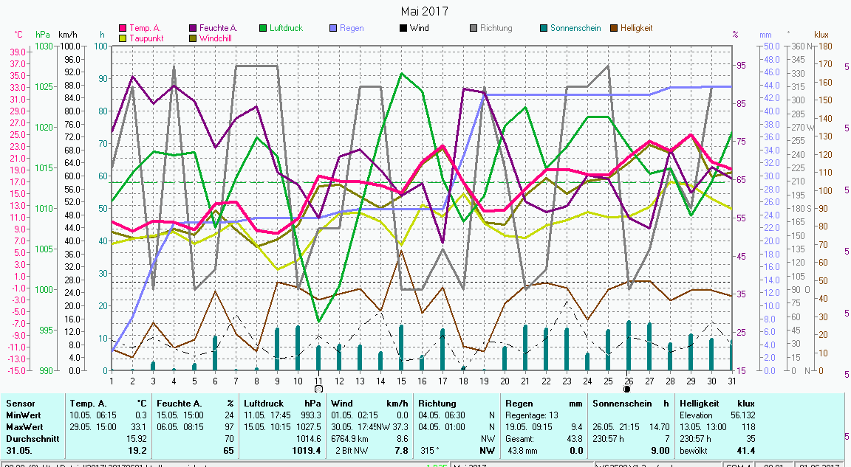Screen dimensions: 851x467
Task: Click the olive Windchill legend swatch
Action: click(194, 38)
